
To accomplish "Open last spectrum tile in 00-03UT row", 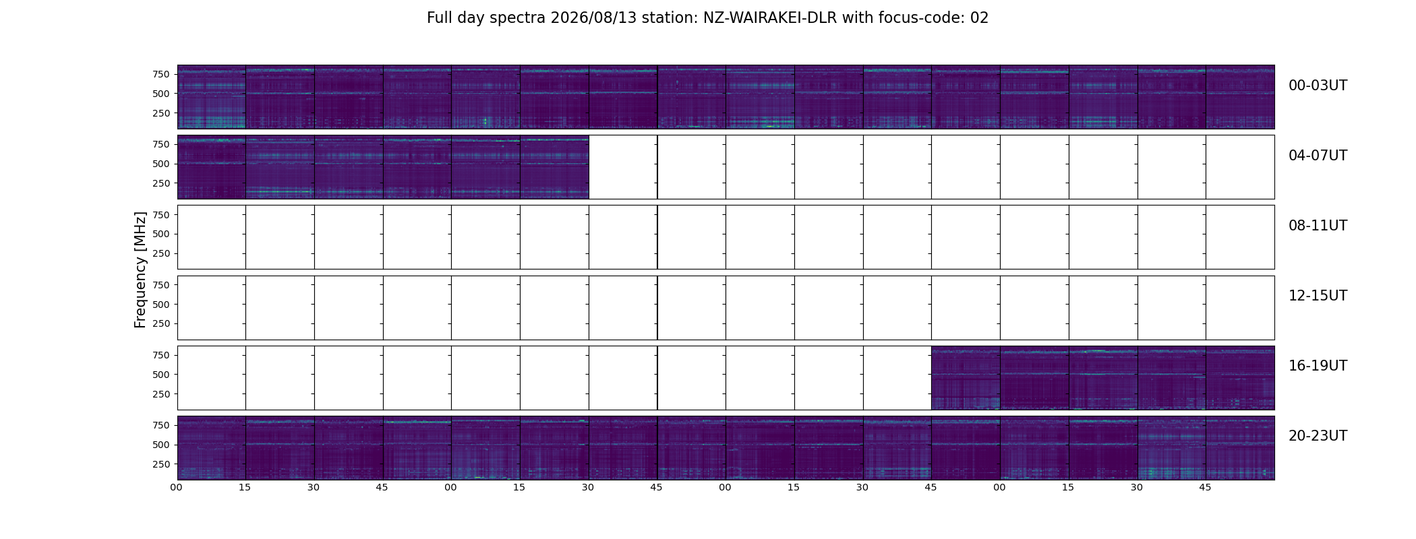I will [1240, 97].
